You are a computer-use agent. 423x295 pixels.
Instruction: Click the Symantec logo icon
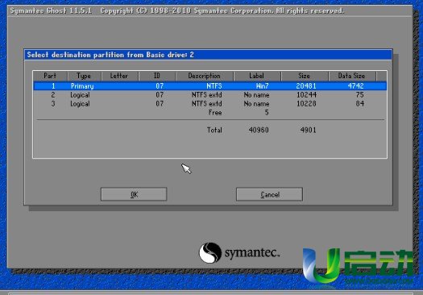tap(210, 253)
